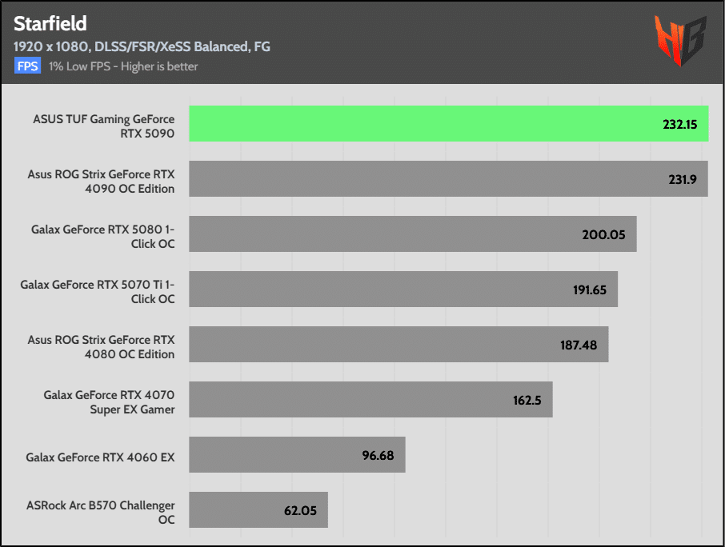Screen dimensions: 725x547
Task: Click the 187.48 value
Action: coord(579,345)
